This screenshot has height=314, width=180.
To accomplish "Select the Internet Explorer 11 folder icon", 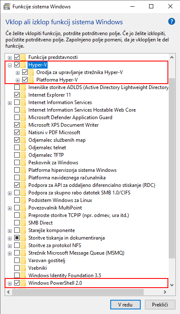I will point(23,95).
